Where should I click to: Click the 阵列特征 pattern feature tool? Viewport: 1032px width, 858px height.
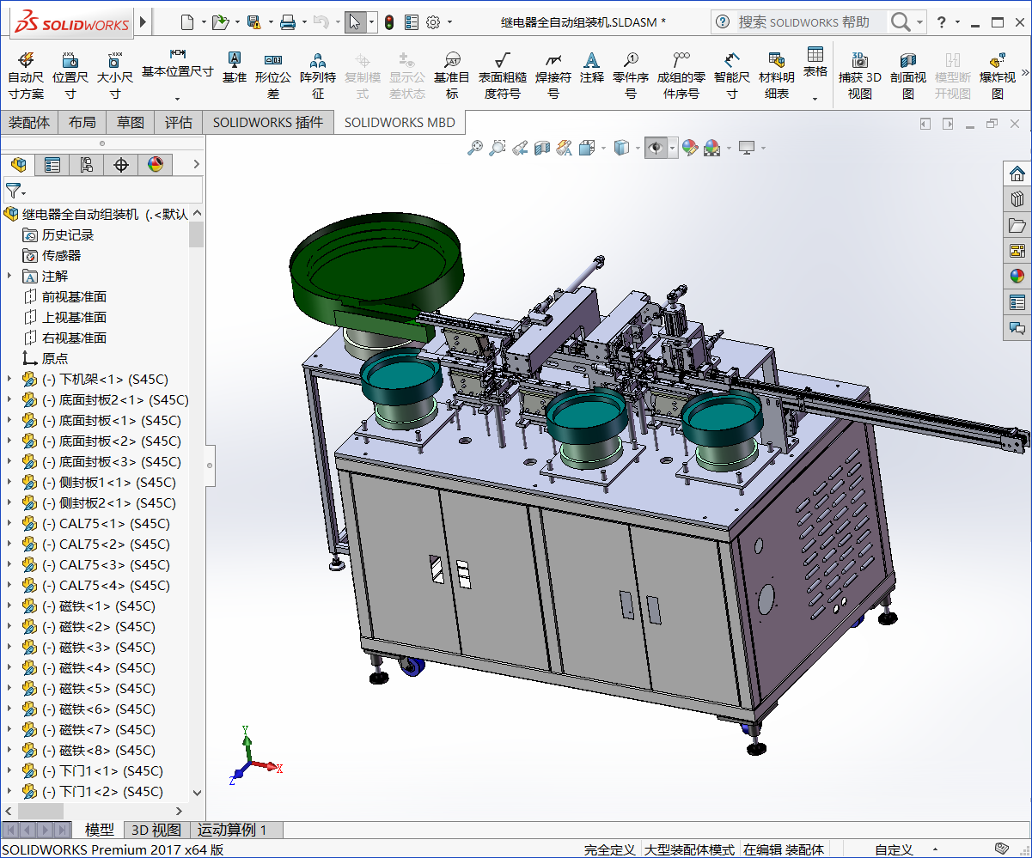(318, 75)
